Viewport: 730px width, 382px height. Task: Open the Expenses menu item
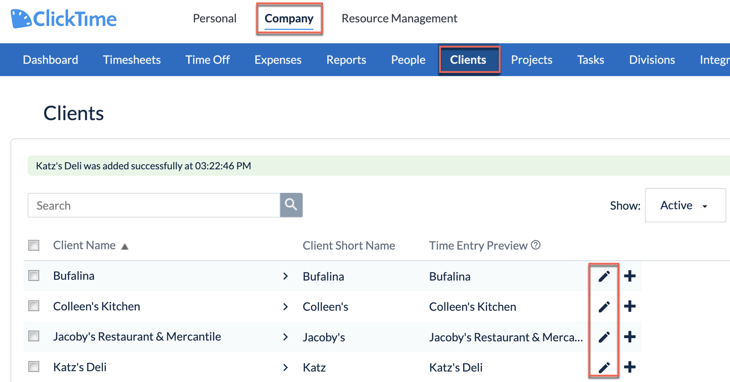pos(278,60)
